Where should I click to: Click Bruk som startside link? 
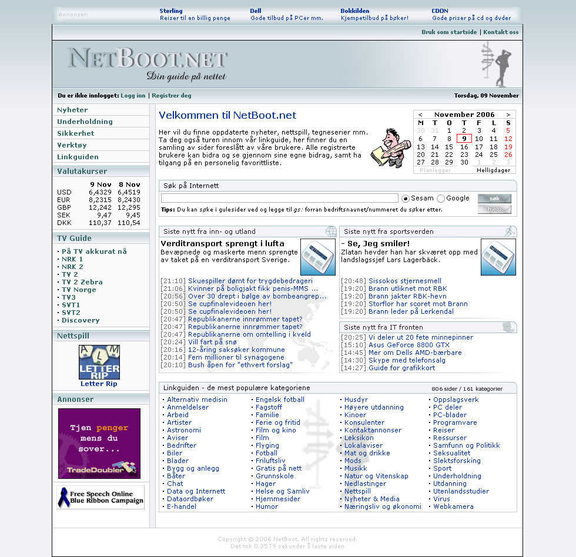click(449, 32)
